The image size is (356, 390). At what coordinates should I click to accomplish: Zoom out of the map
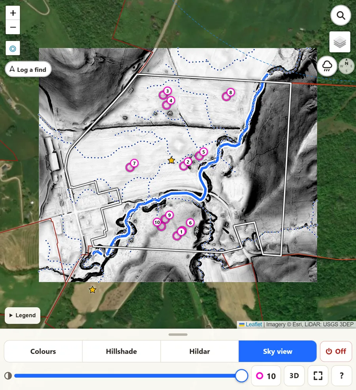(13, 27)
